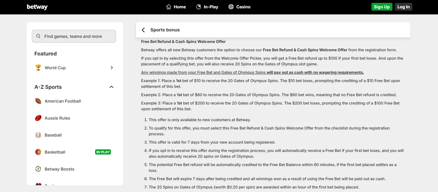Open the Home menu item

[176, 7]
